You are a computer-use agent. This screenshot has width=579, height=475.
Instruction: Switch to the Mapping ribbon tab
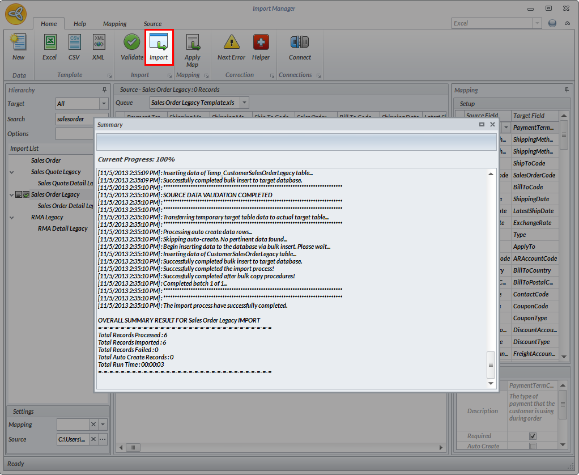pos(114,24)
